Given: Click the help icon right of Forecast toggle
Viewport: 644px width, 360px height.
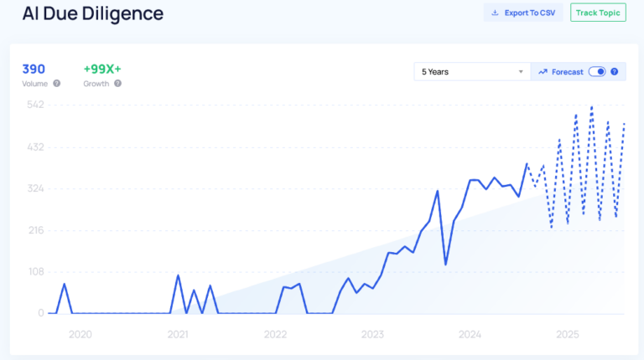Looking at the screenshot, I should (615, 72).
